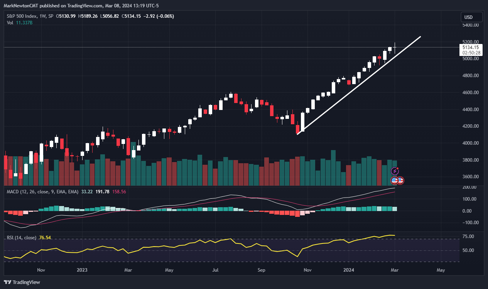
Task: Open the purple lightning streams icon on chart
Action: pos(395,171)
